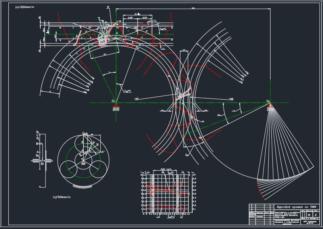Click the H carrier label in kinematic scheme

[x=42, y=163]
